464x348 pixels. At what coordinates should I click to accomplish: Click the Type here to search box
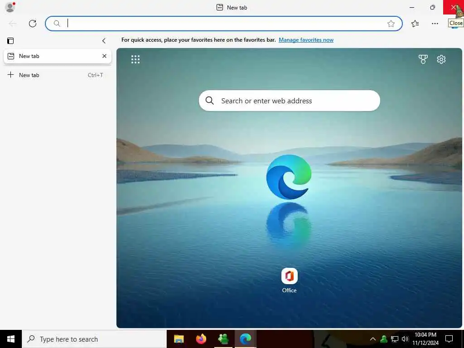pos(94,339)
